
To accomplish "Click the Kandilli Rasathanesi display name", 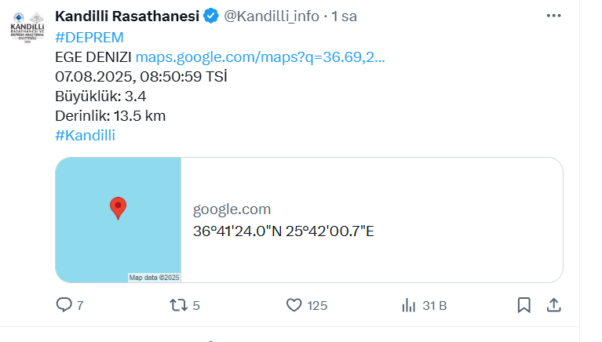I will 127,16.
